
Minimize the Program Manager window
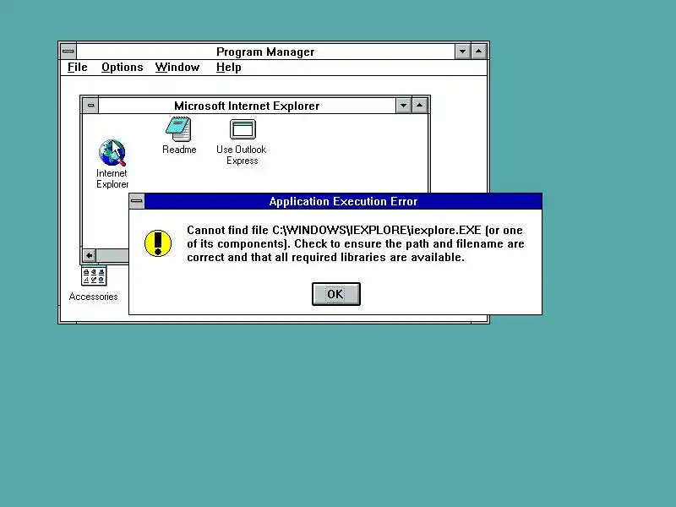pyautogui.click(x=462, y=52)
